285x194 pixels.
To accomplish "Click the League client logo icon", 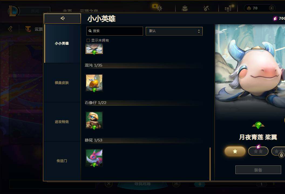I will click(13, 11).
